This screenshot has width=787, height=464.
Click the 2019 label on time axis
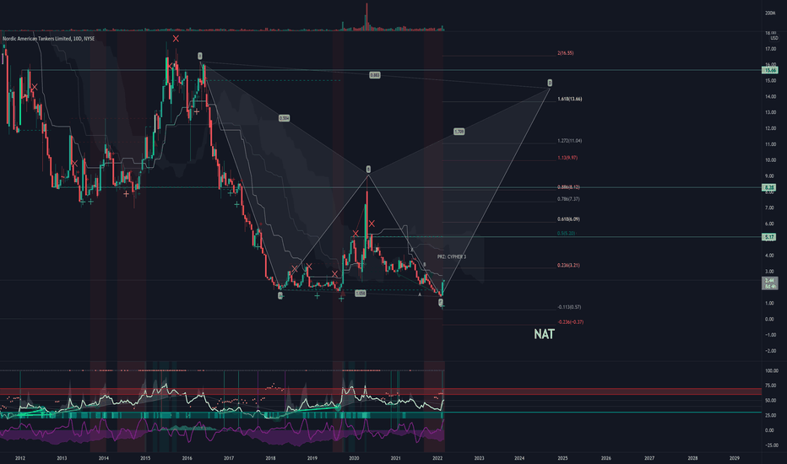point(312,458)
